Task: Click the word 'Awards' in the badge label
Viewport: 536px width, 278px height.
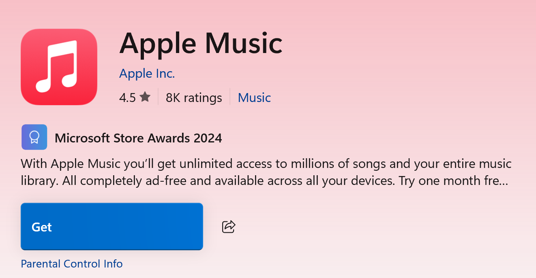Action: 169,138
